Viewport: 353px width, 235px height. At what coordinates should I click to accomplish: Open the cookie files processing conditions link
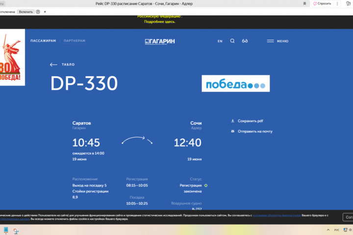click(277, 215)
